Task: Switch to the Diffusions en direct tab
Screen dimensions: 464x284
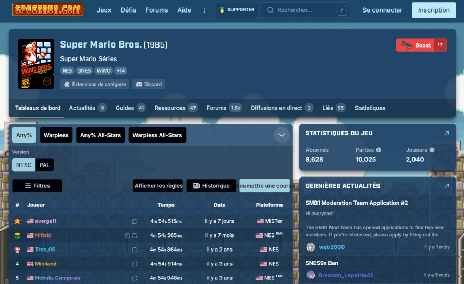Action: point(282,108)
